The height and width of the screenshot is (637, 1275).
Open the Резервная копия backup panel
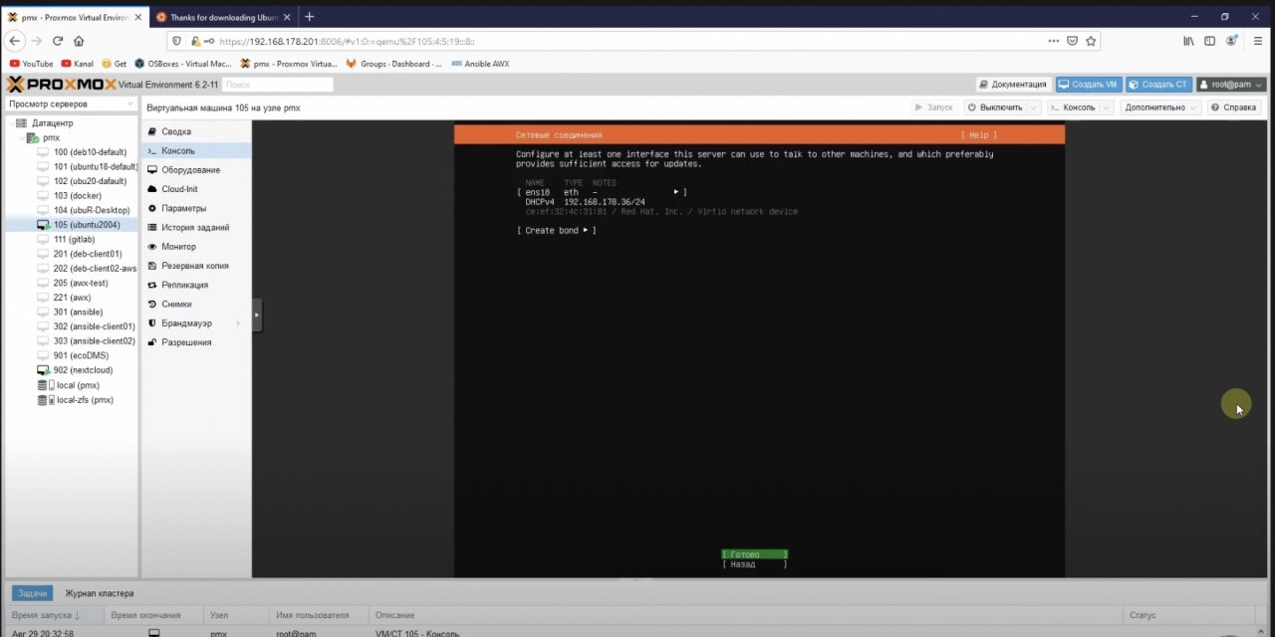click(194, 265)
